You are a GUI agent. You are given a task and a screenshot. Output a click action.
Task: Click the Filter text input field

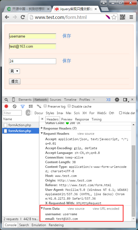point(12,113)
